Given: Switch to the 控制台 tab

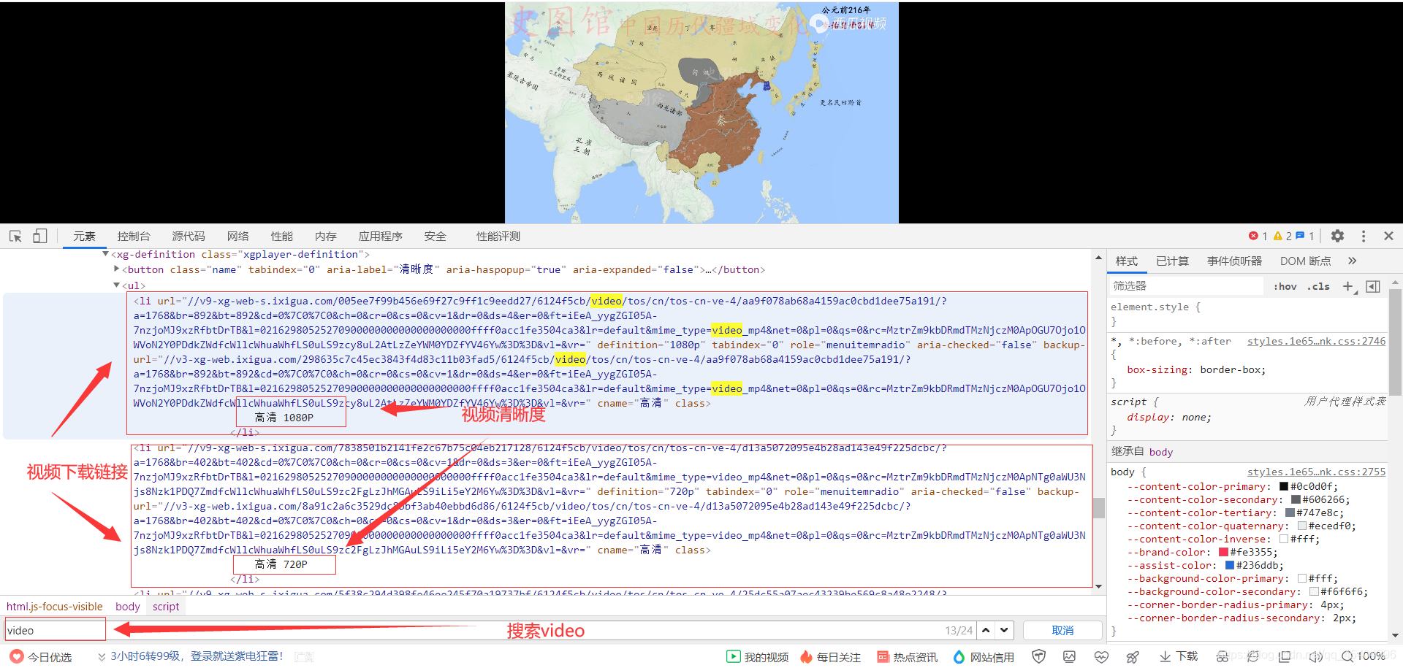Looking at the screenshot, I should pos(134,236).
